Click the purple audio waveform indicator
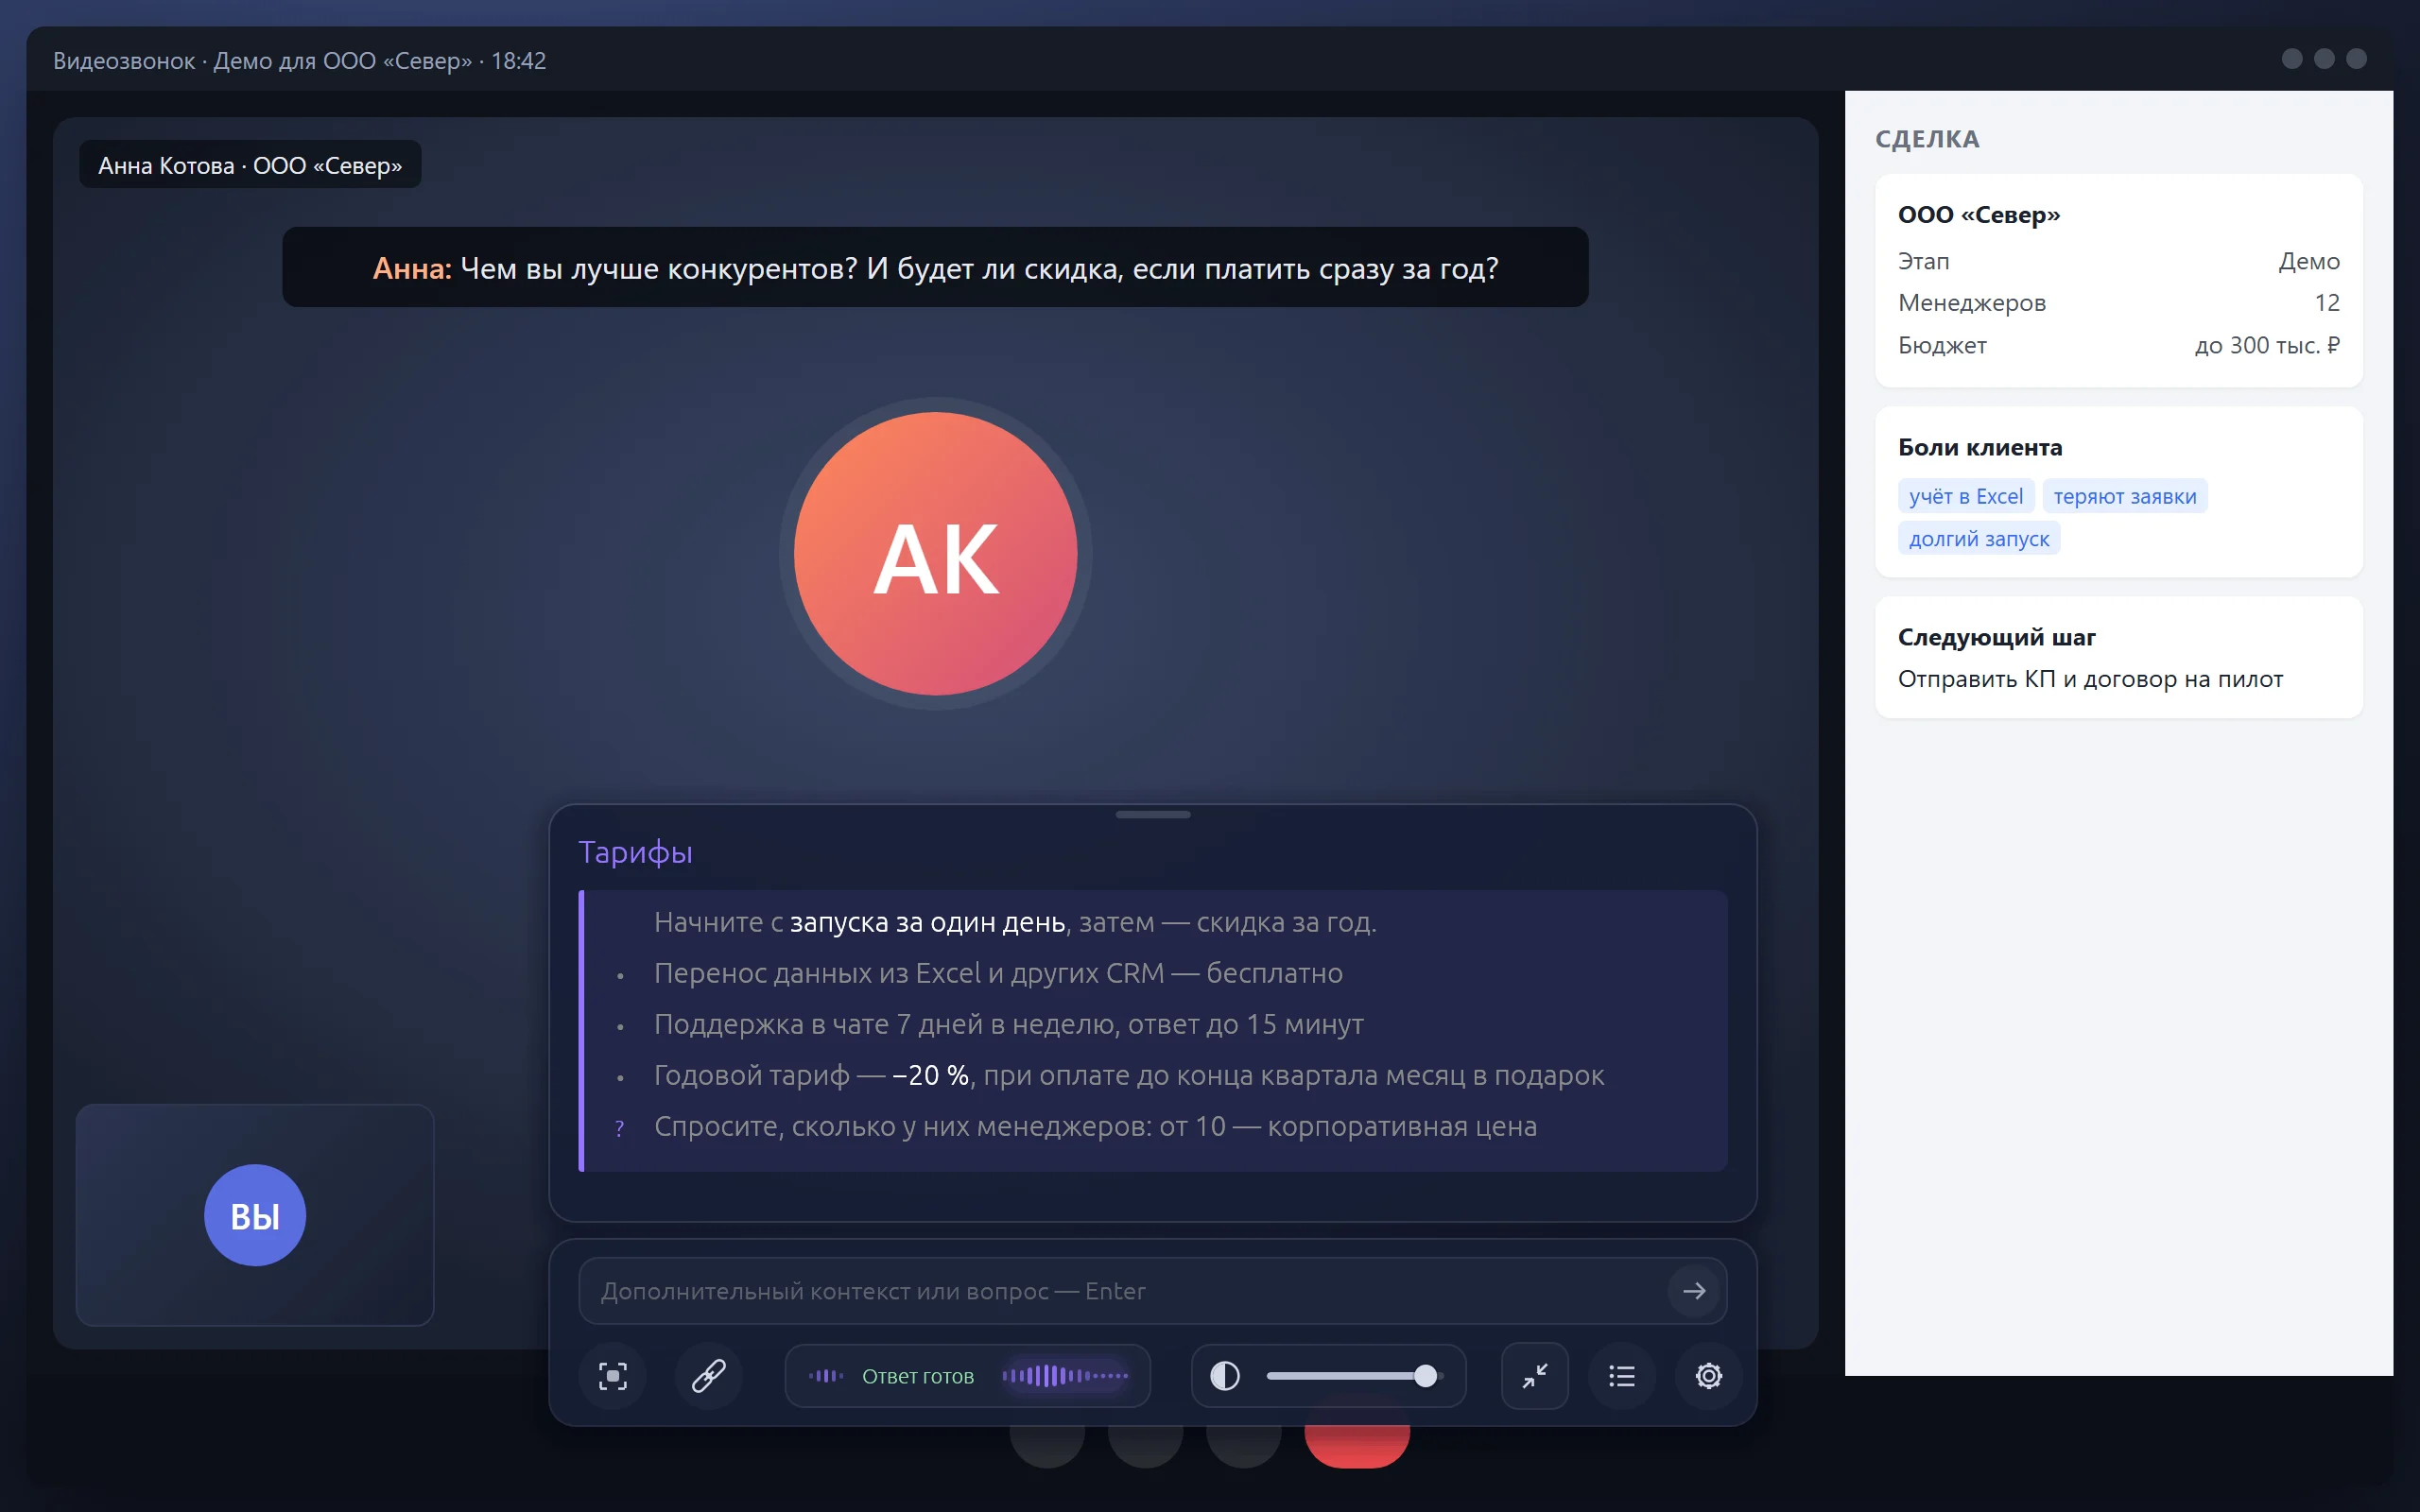 (x=1065, y=1376)
